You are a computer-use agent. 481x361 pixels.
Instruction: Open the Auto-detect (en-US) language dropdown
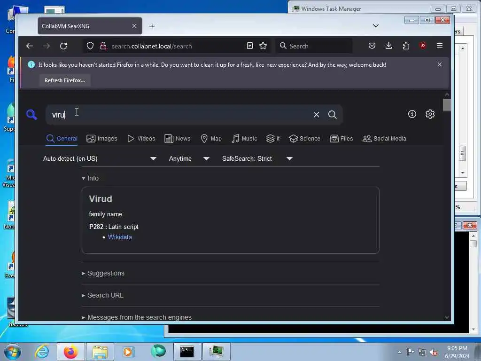[100, 159]
